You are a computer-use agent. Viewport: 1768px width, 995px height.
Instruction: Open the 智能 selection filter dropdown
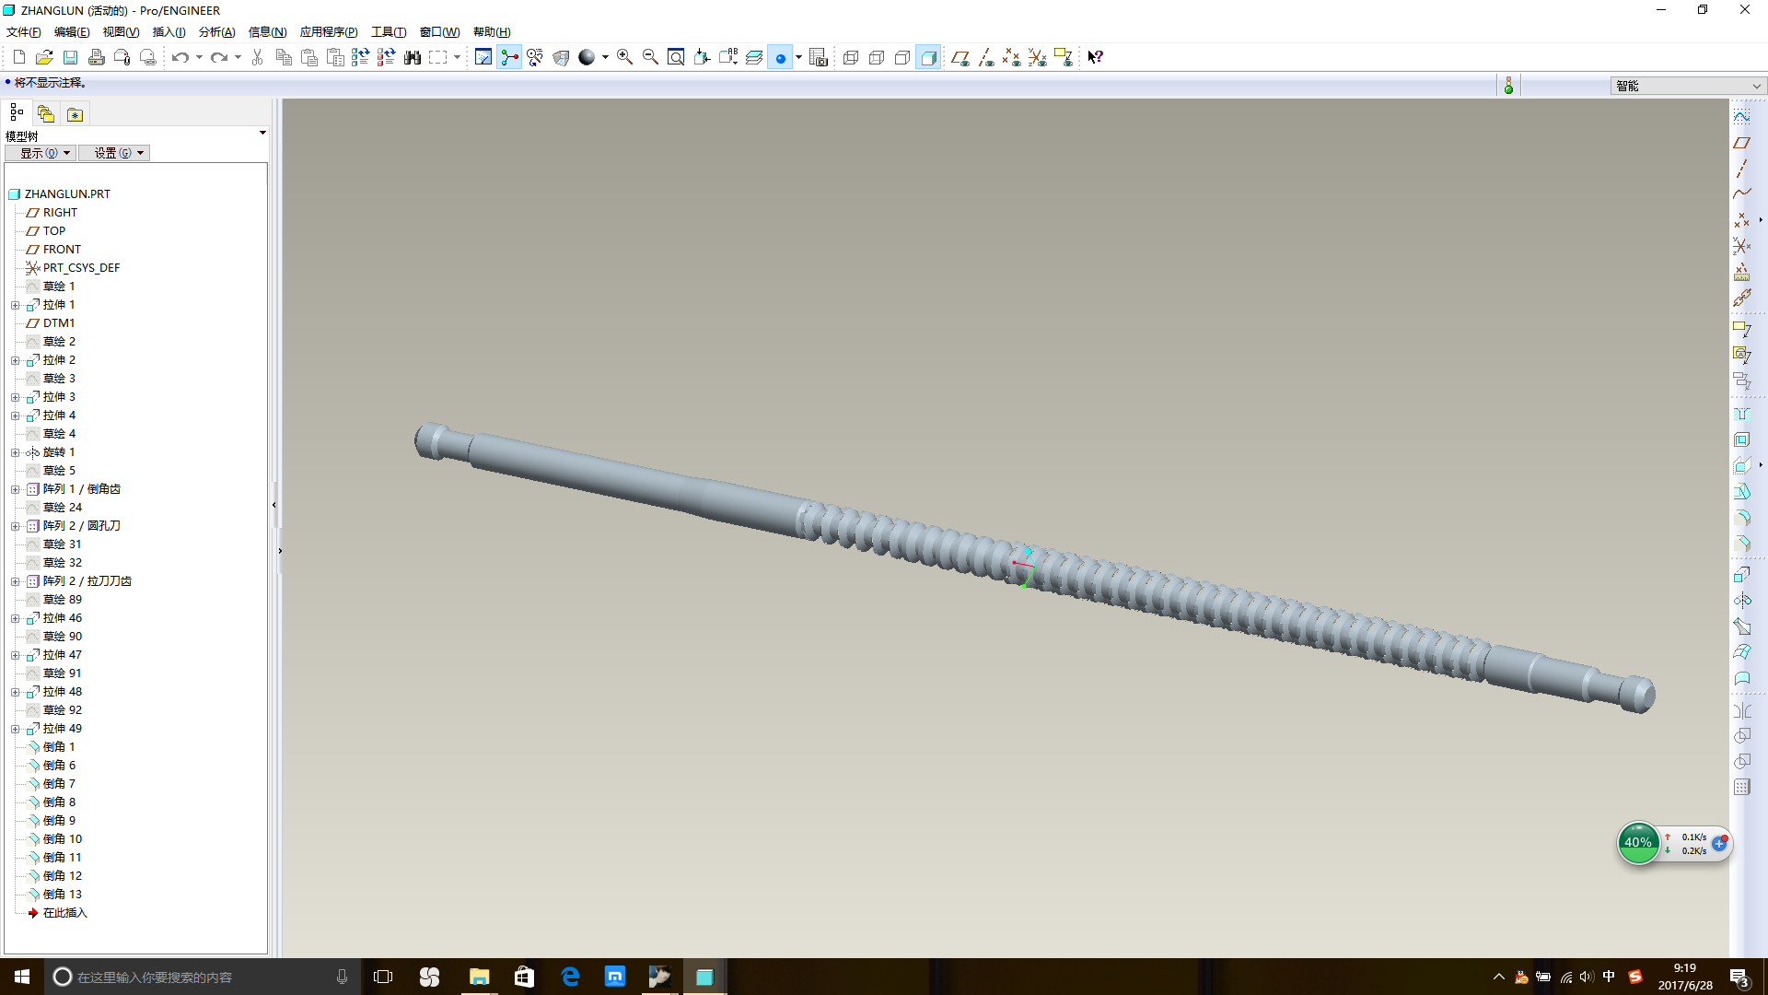pyautogui.click(x=1756, y=86)
